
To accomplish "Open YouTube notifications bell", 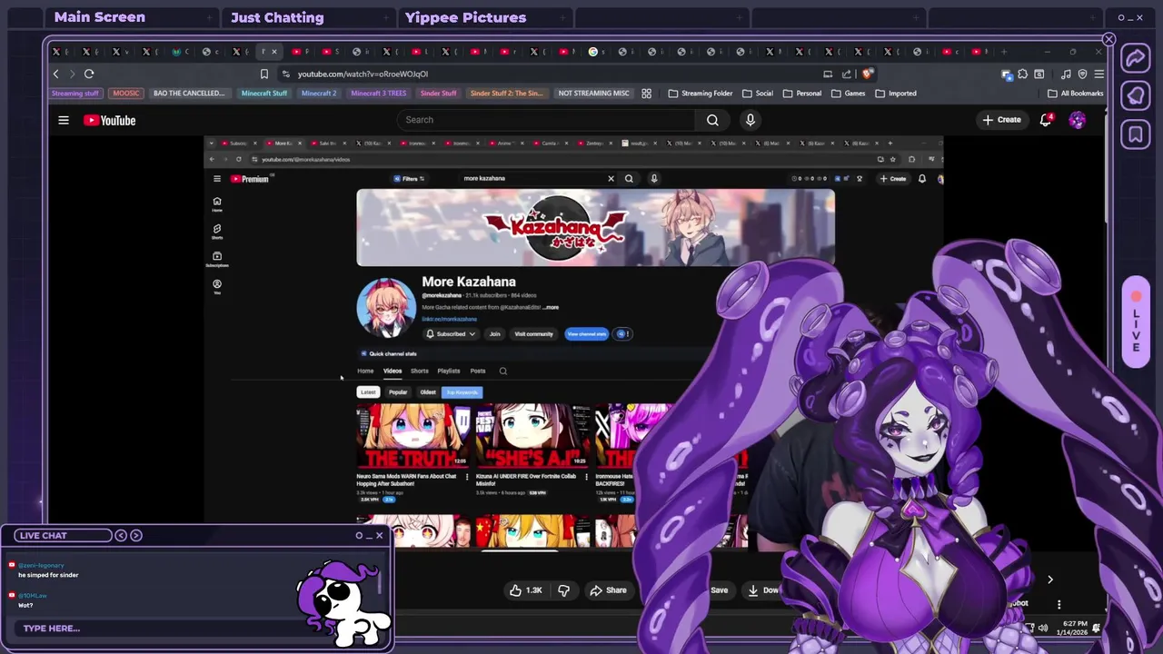I will point(1046,120).
